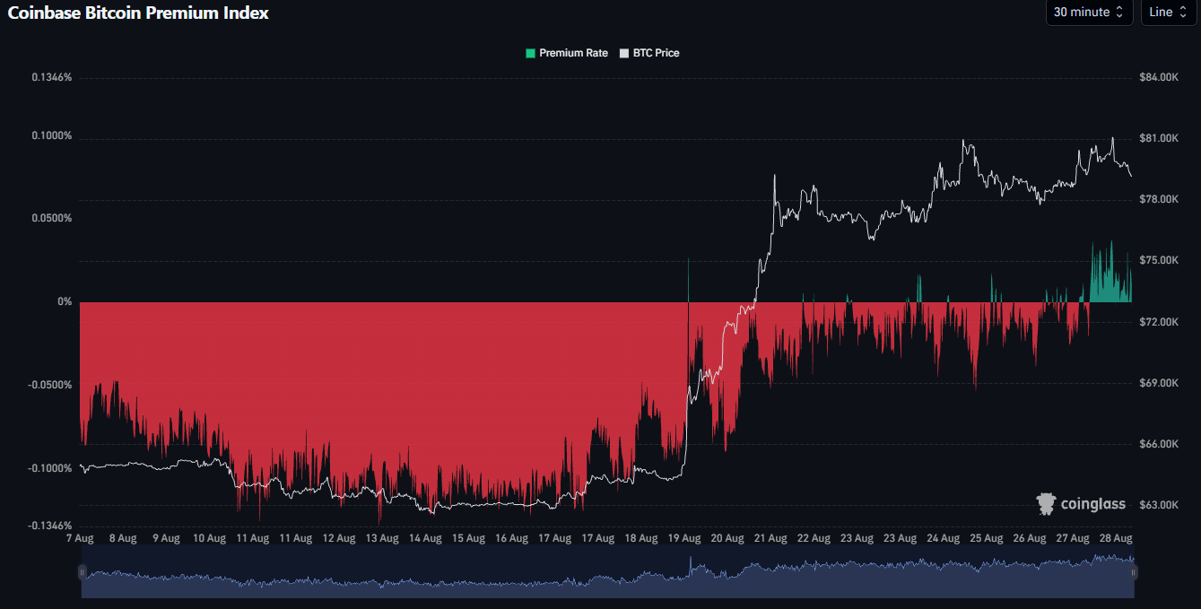Click the -0.1346% left axis label
Screen dimensions: 1201x609
coord(49,526)
